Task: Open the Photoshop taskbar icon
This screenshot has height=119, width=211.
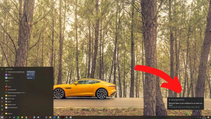Action: [42, 117]
